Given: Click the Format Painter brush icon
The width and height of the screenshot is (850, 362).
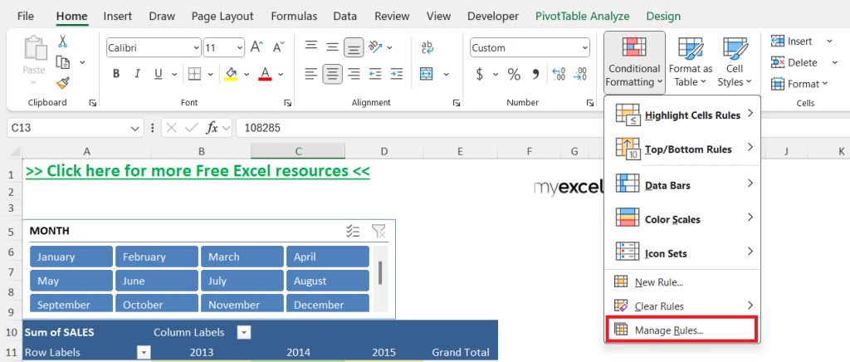Looking at the screenshot, I should pyautogui.click(x=63, y=83).
